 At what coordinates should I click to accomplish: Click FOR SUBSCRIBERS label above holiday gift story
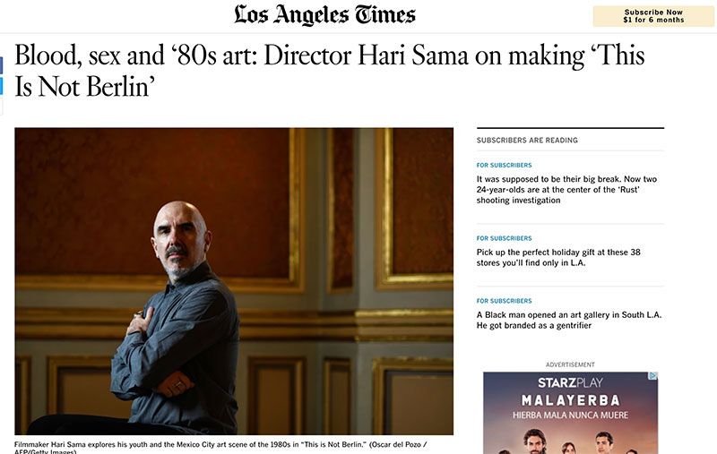504,238
